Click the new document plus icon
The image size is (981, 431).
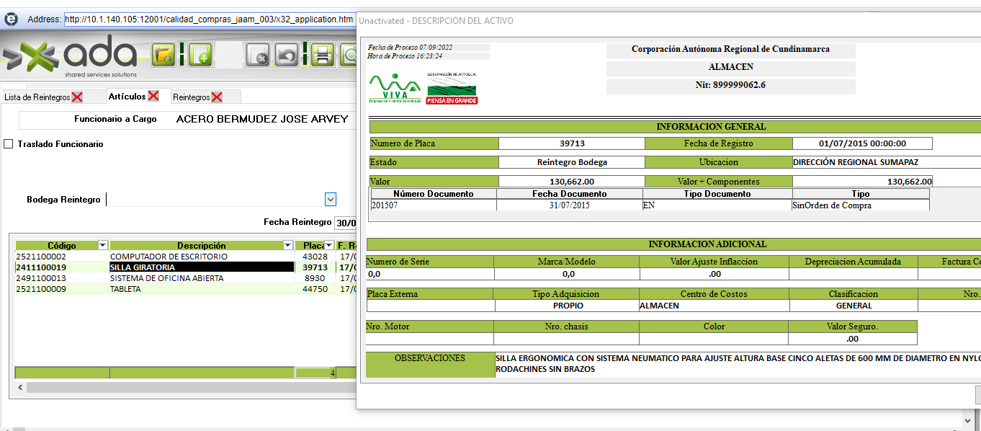coord(200,55)
